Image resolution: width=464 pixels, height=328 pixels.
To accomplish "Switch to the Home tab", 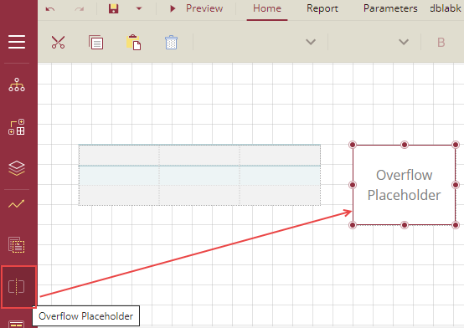I will (267, 8).
